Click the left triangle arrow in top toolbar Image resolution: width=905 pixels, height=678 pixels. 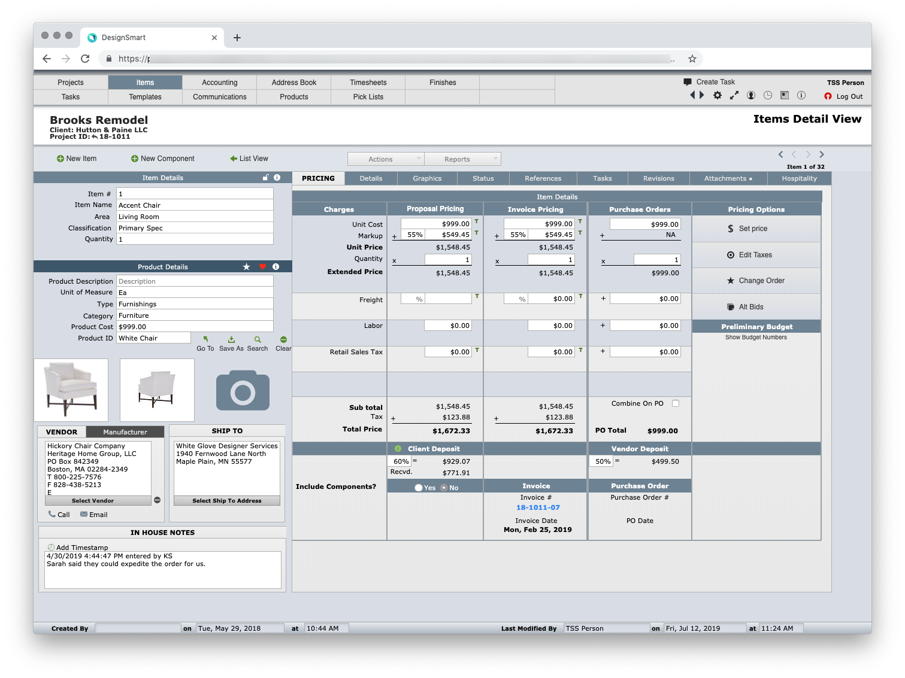point(693,95)
